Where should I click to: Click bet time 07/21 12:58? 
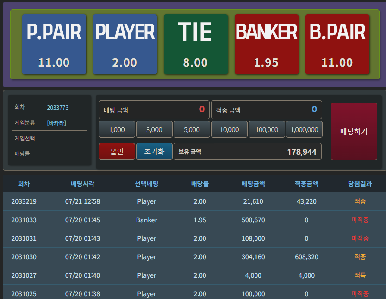click(x=82, y=201)
